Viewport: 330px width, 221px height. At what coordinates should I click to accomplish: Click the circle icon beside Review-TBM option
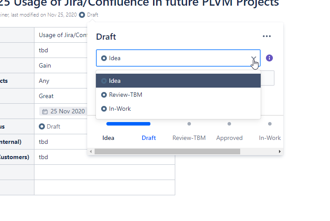[x=104, y=95]
